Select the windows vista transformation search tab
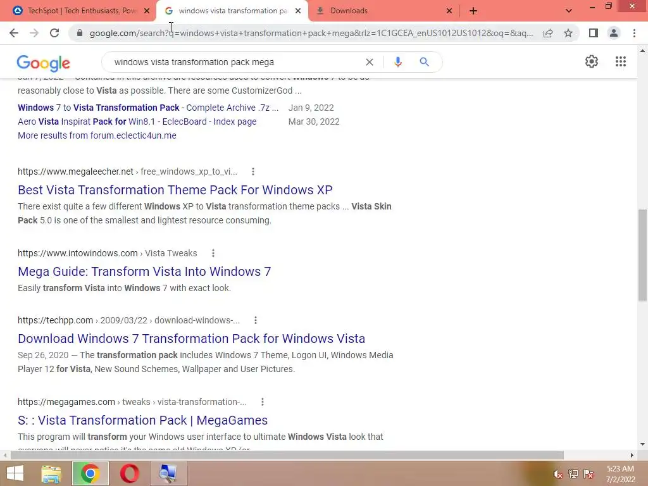Image resolution: width=648 pixels, height=486 pixels. point(232,11)
